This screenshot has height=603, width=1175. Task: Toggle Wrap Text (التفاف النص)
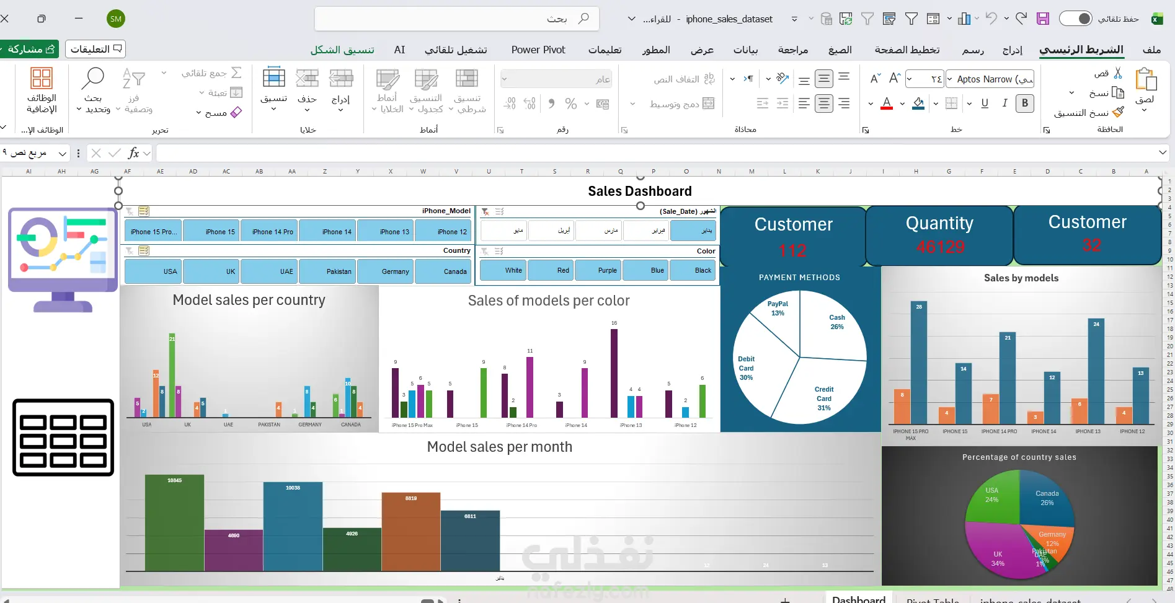pyautogui.click(x=685, y=79)
